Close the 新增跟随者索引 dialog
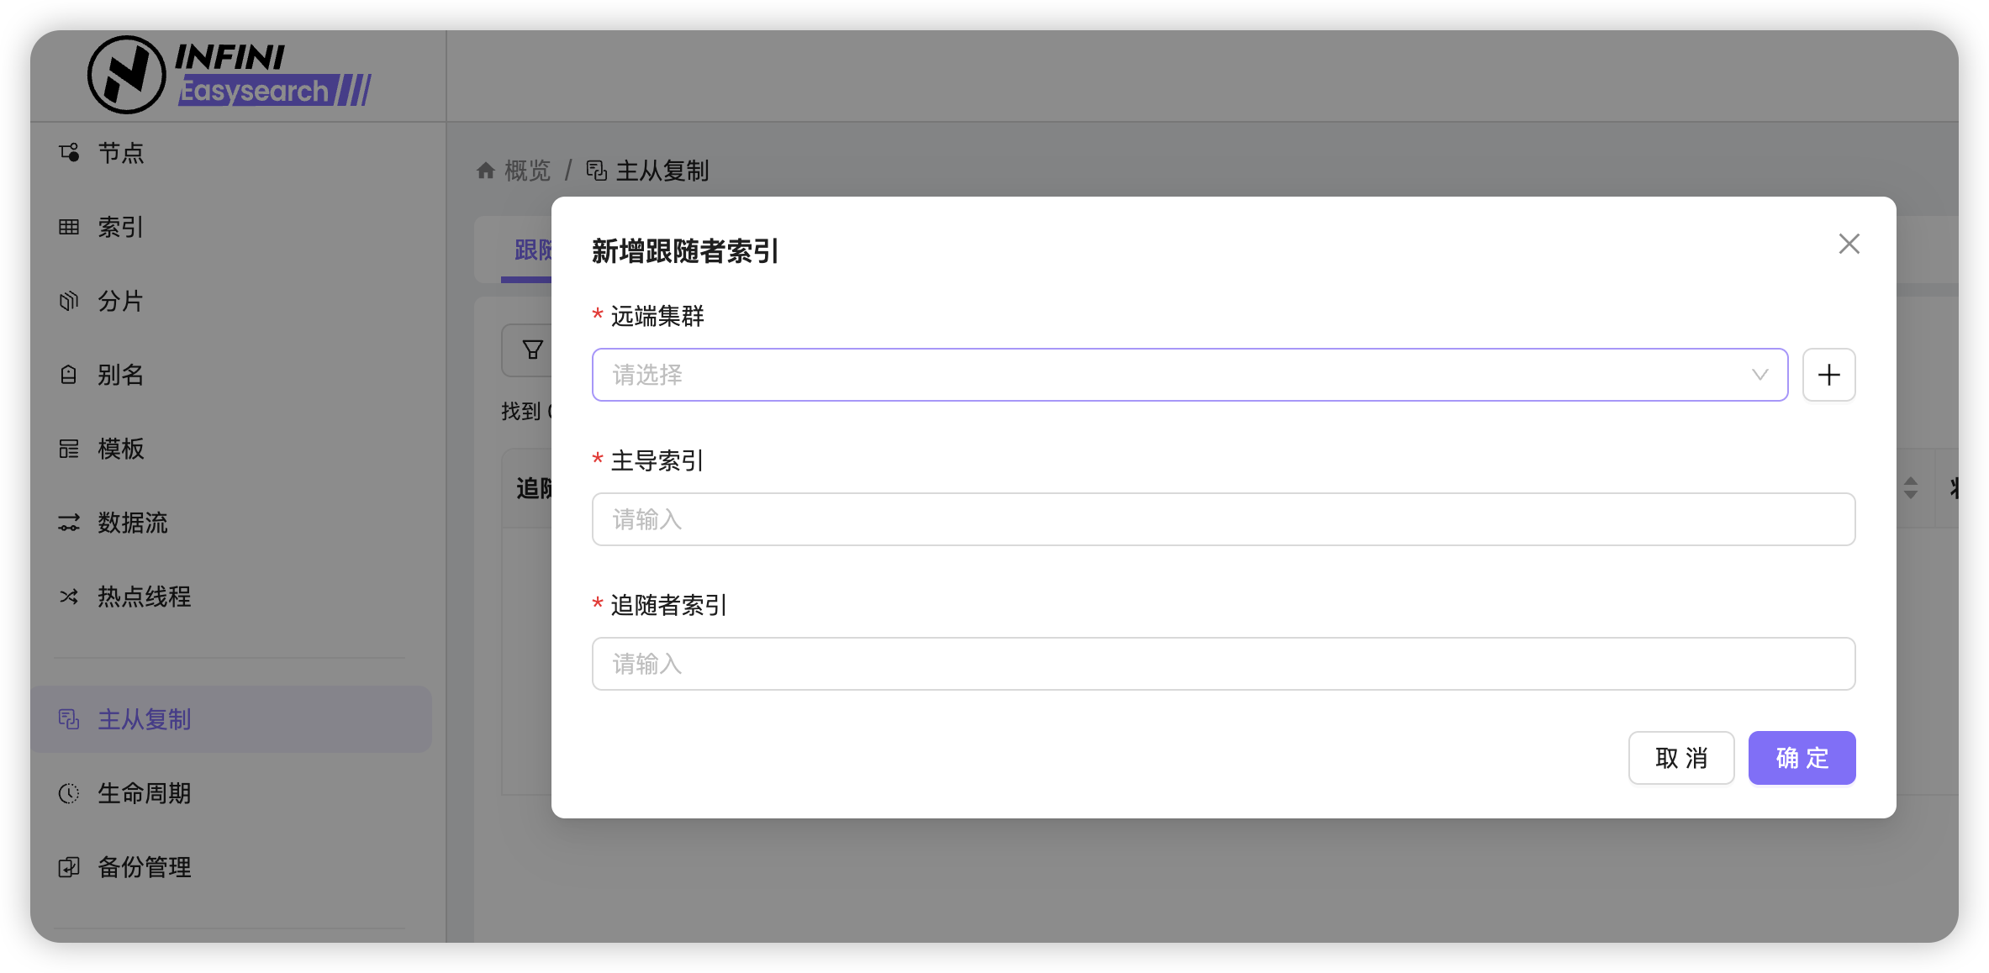The width and height of the screenshot is (1989, 973). tap(1849, 244)
